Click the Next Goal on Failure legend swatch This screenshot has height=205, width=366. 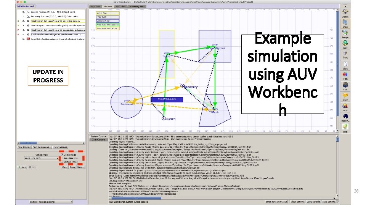[108, 28]
